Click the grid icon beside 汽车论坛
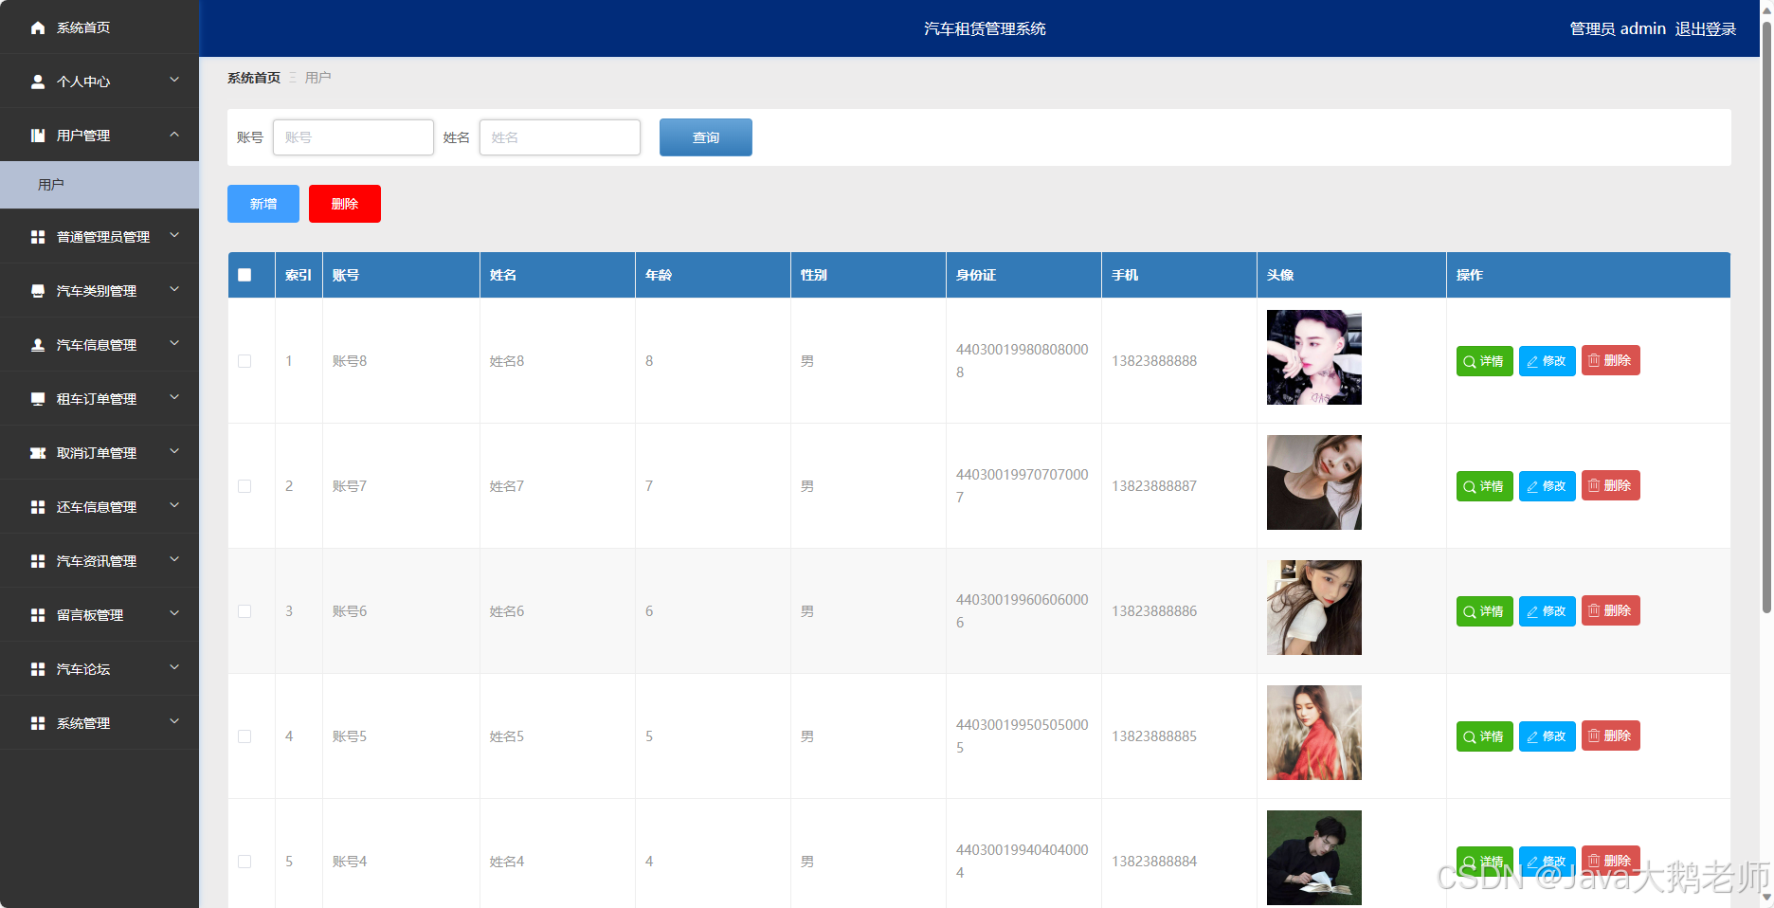Image resolution: width=1774 pixels, height=908 pixels. pyautogui.click(x=38, y=669)
